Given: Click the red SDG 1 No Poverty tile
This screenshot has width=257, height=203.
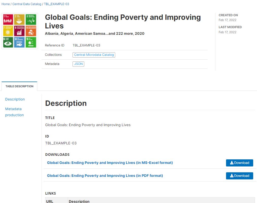Looking at the screenshot, I should point(8,20).
